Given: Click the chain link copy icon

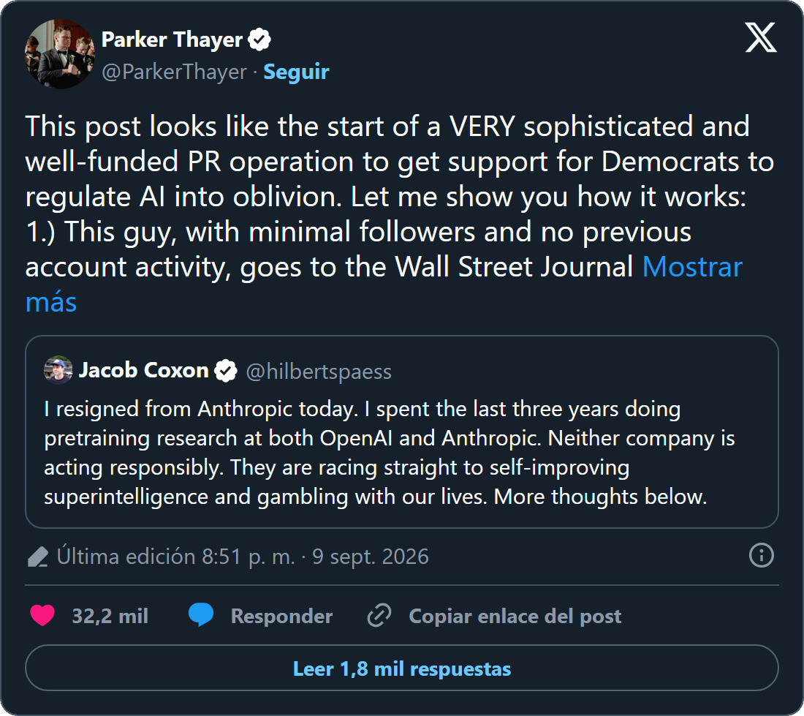Looking at the screenshot, I should pos(379,616).
